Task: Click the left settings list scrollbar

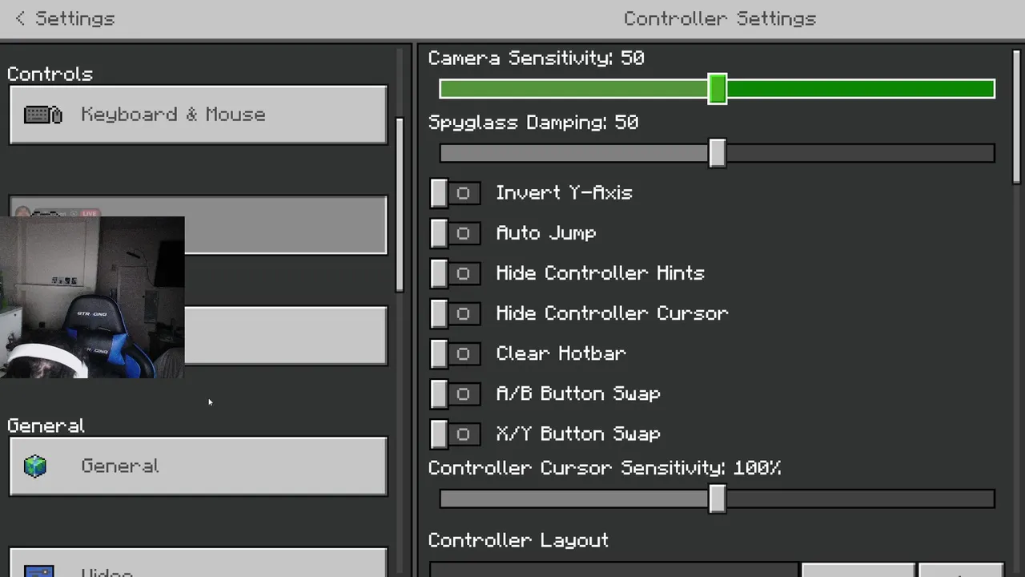Action: click(400, 204)
